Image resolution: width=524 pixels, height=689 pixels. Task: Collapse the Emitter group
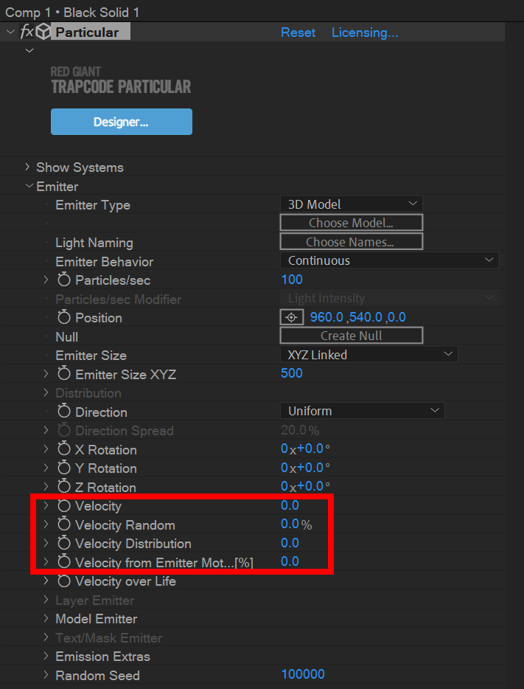(29, 186)
